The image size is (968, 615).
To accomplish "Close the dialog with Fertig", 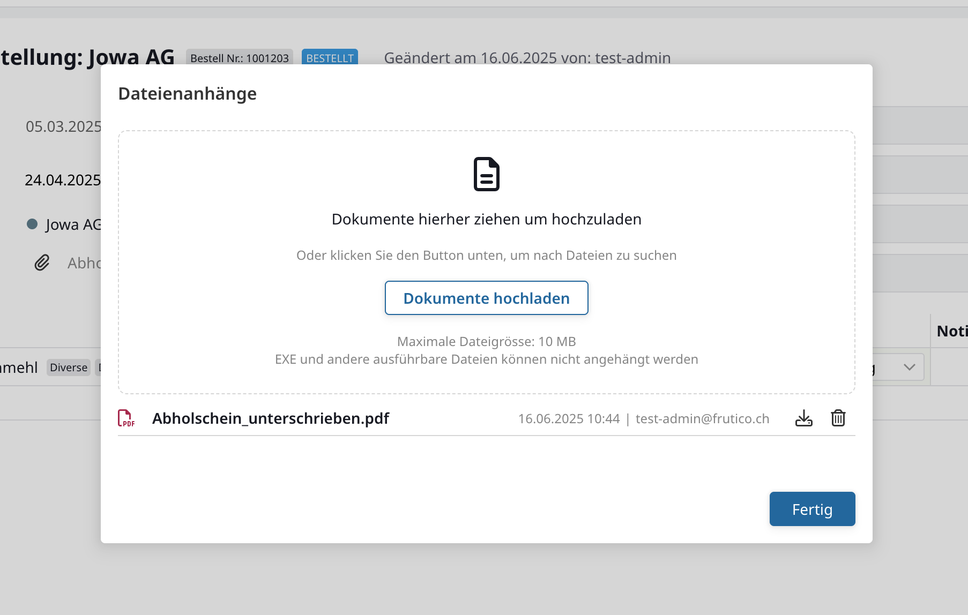I will coord(811,509).
